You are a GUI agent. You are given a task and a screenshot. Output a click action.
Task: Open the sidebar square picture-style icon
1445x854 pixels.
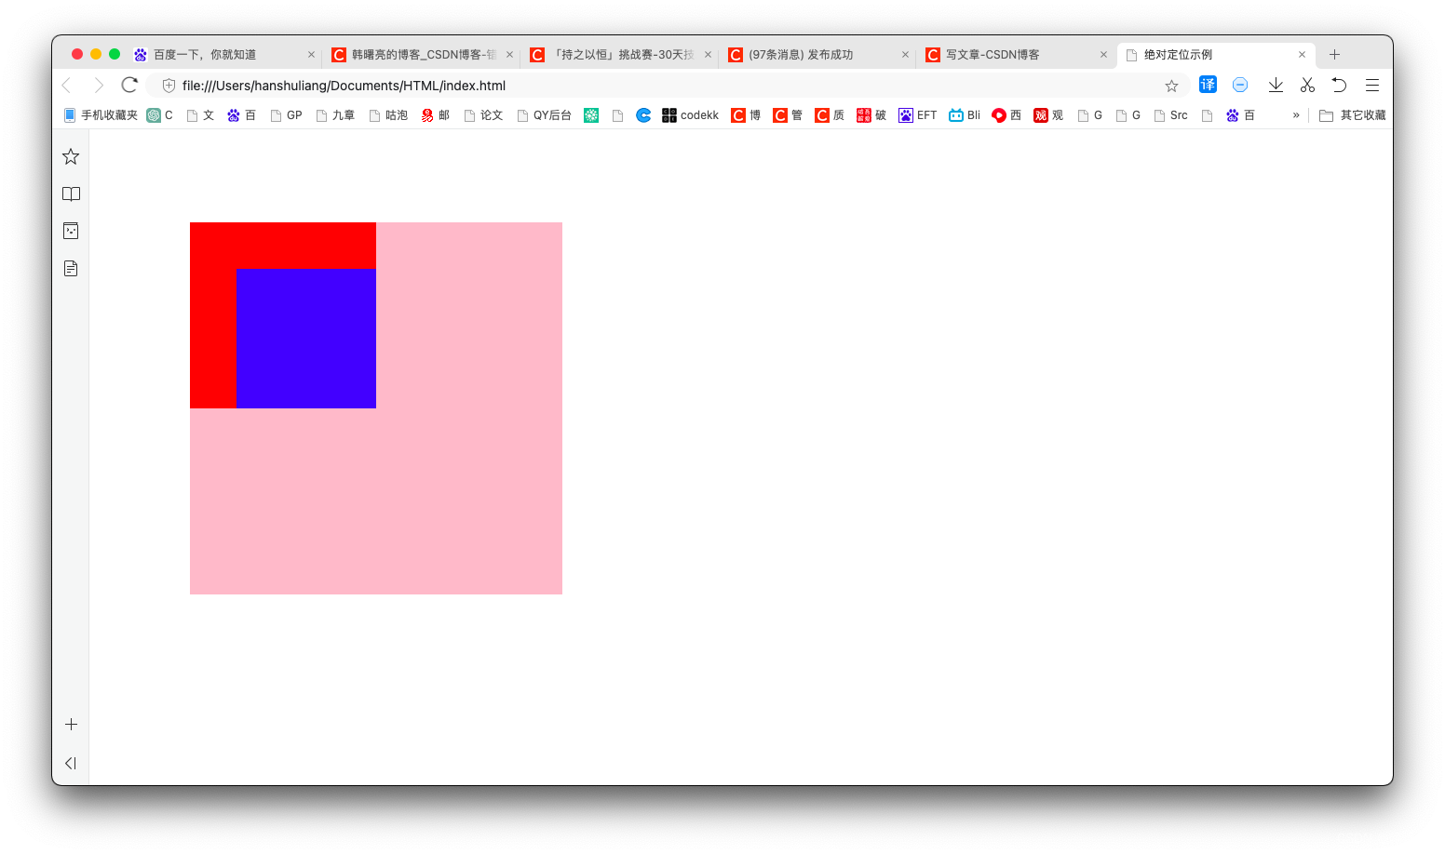71,231
